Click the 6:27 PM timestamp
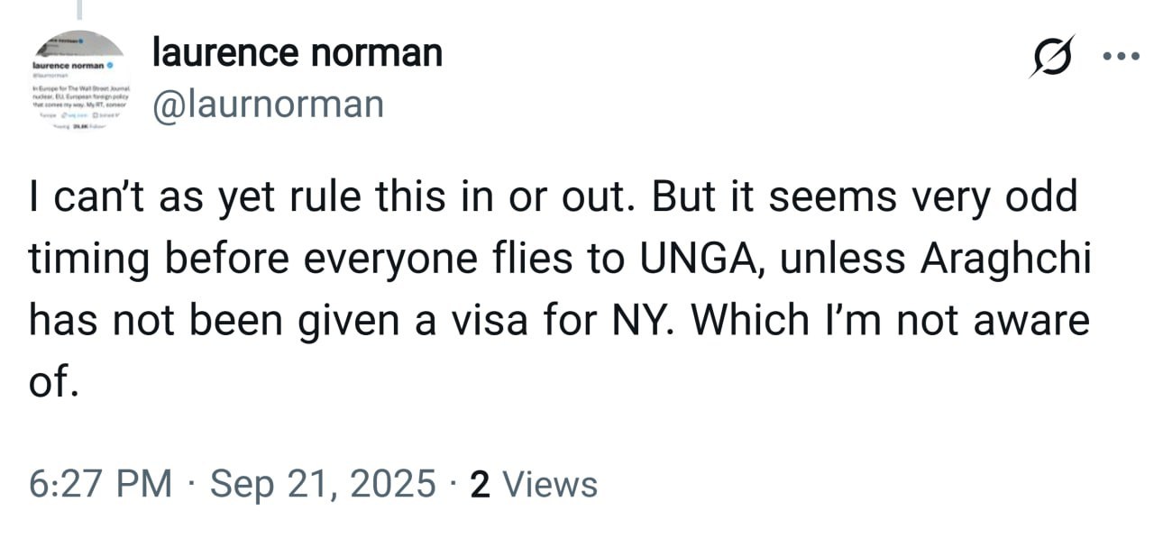Image resolution: width=1154 pixels, height=538 pixels. click(x=100, y=484)
